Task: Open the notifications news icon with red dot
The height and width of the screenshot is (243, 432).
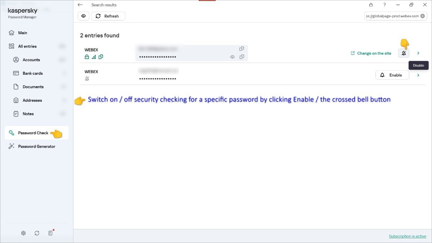Action: (51, 233)
